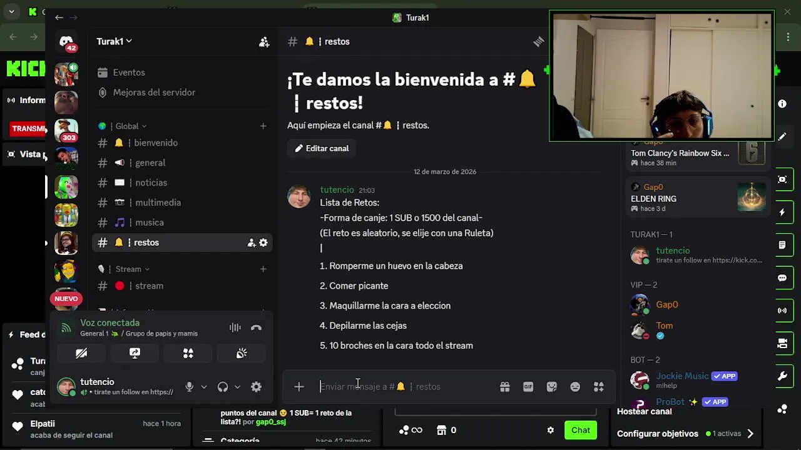Disconnect from voice with hang-up icon
Viewport: 801px width, 450px height.
coord(256,327)
